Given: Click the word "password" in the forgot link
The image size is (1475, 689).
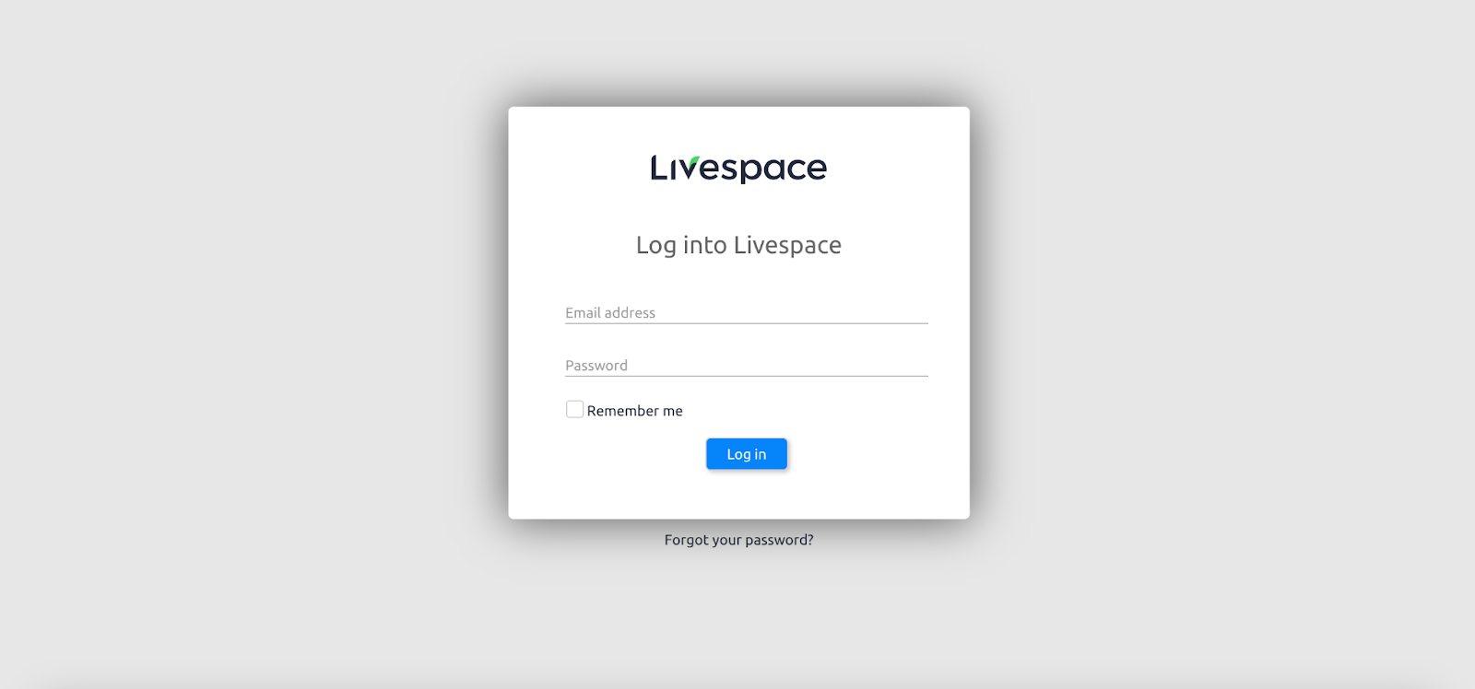Looking at the screenshot, I should 779,540.
